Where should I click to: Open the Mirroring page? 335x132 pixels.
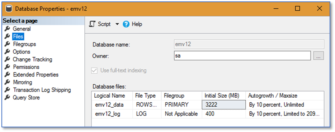tap(23, 83)
